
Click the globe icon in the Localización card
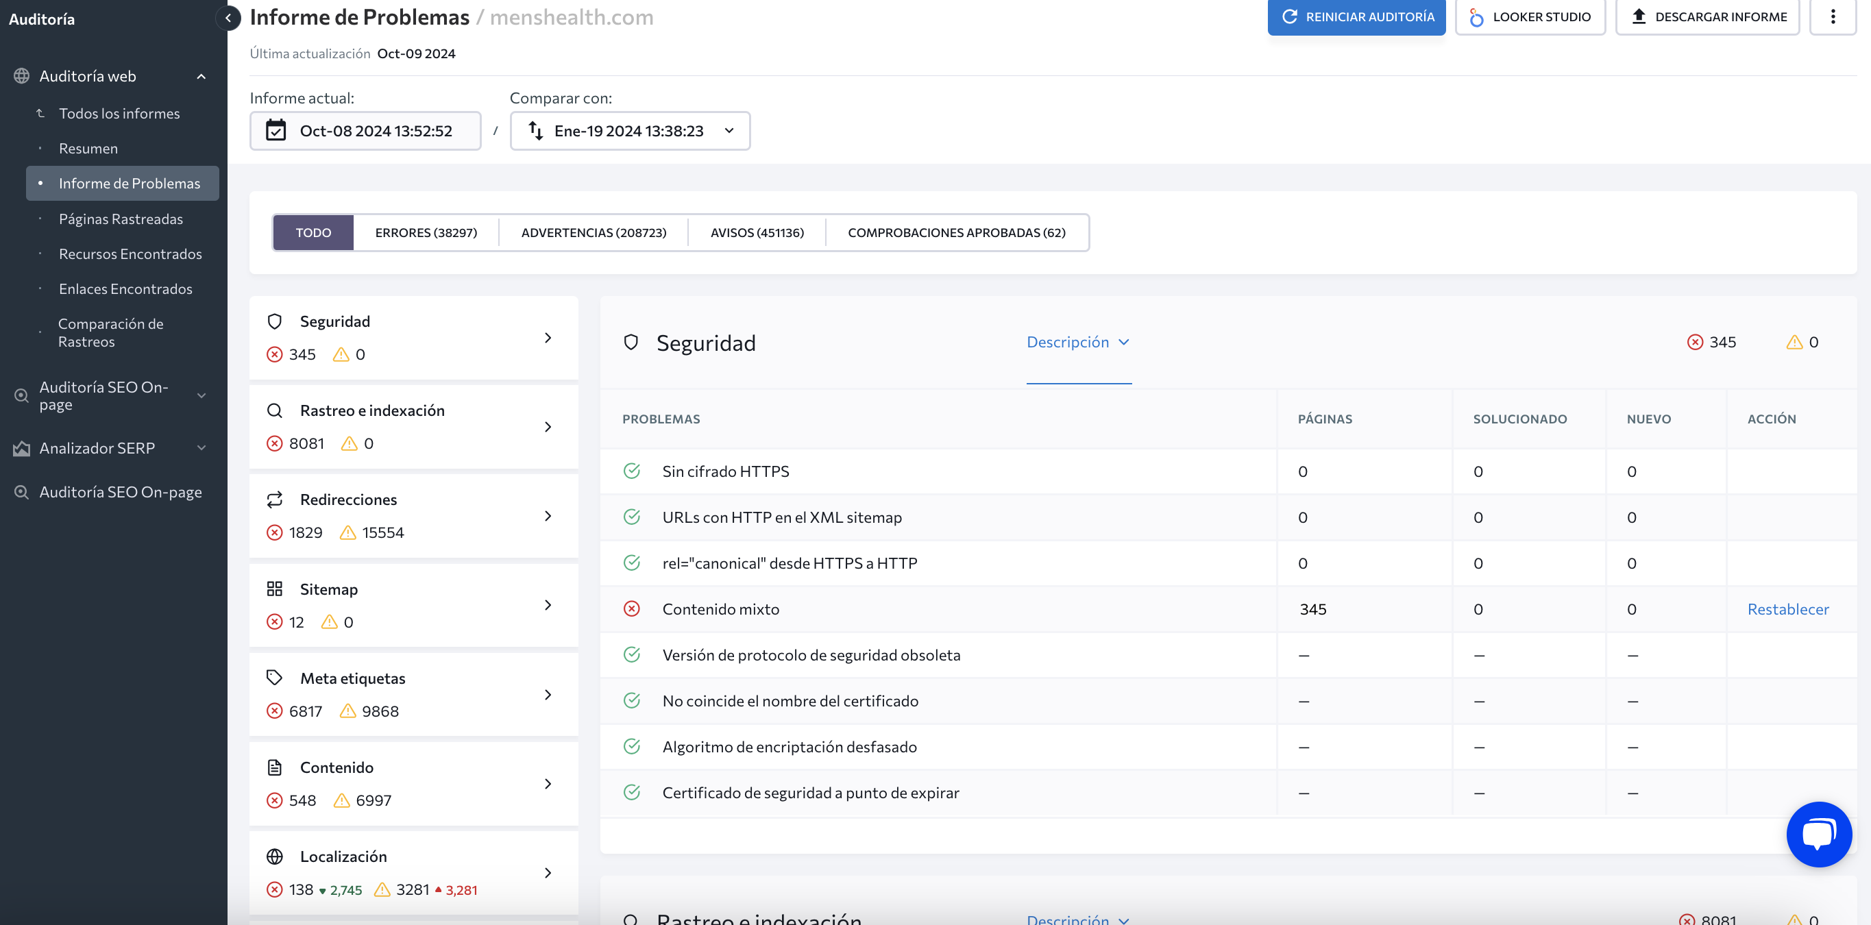point(275,856)
